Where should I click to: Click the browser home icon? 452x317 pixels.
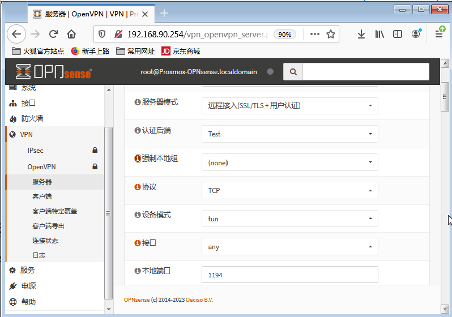tap(71, 34)
